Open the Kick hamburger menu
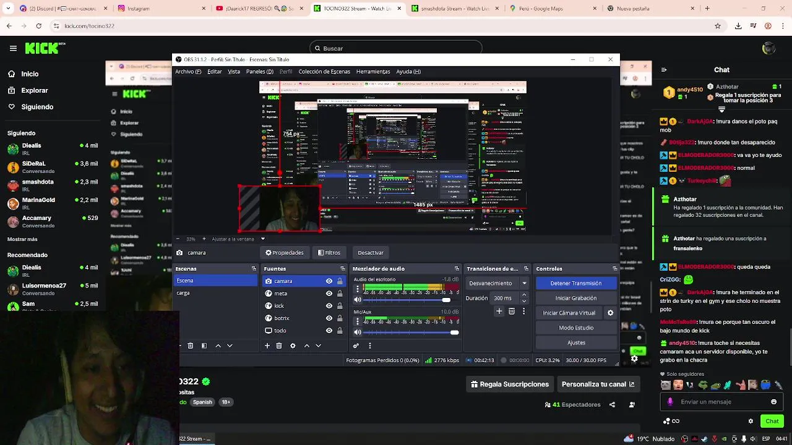 (13, 48)
